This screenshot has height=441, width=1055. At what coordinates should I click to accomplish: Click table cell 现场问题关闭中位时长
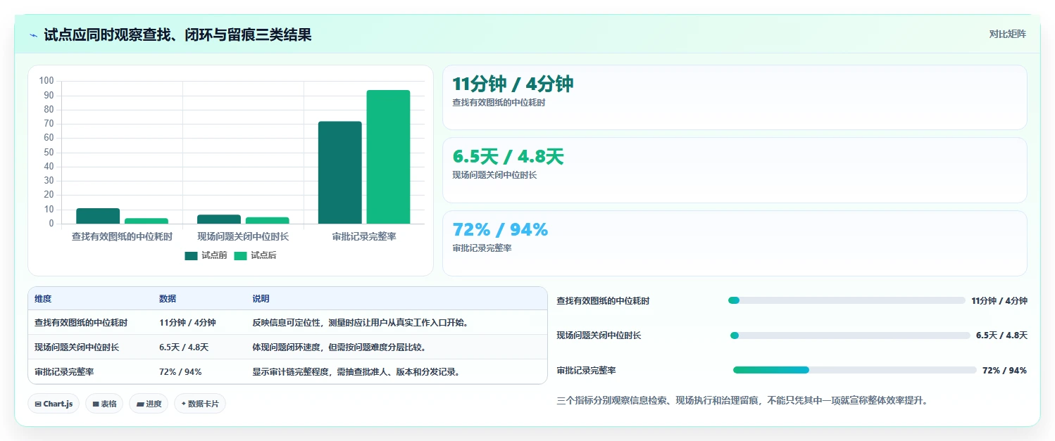(x=77, y=347)
